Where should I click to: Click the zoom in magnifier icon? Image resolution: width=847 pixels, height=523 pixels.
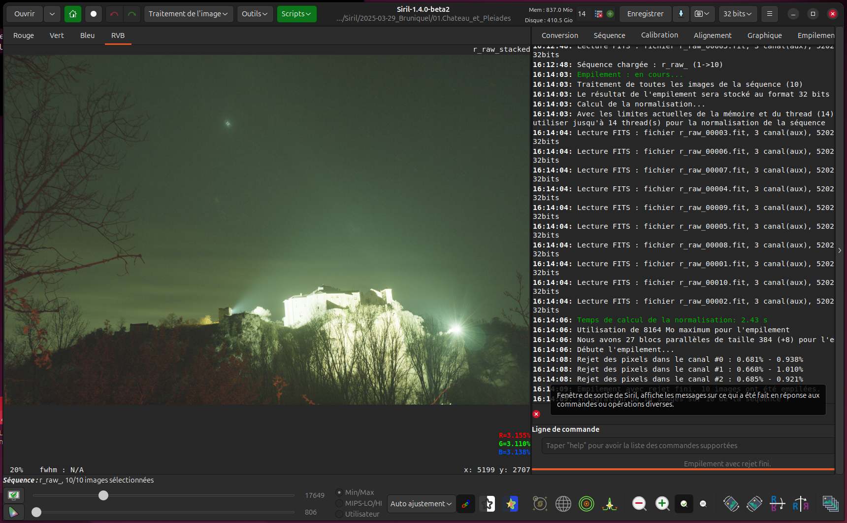(x=662, y=503)
